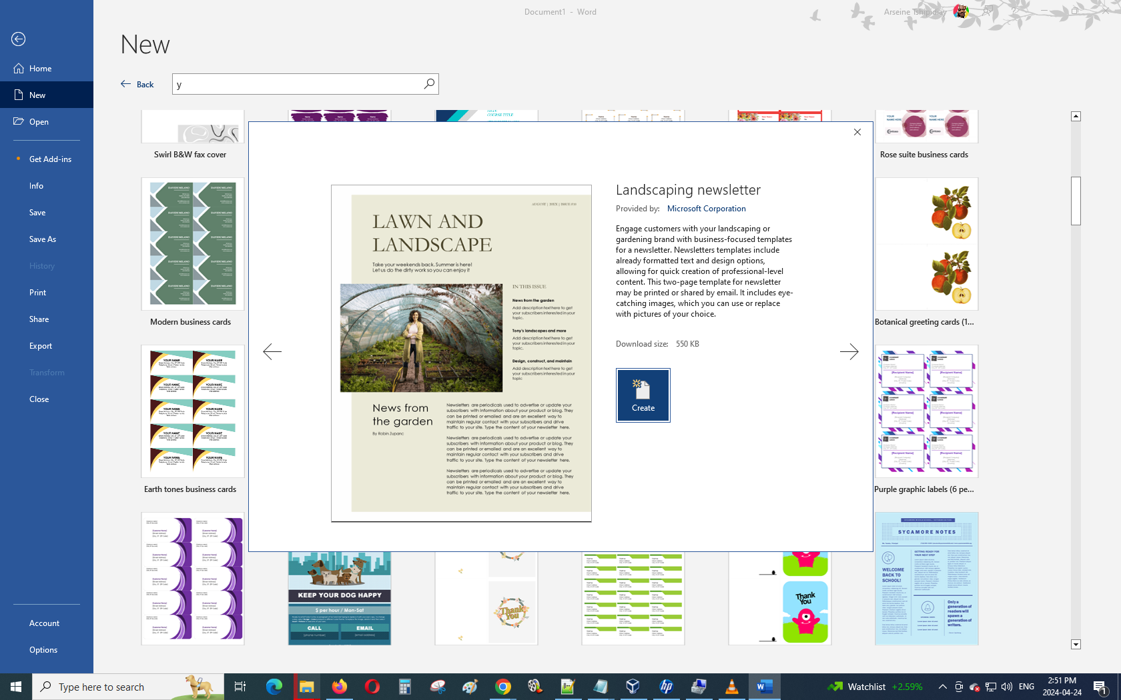
Task: Click the template search input field
Action: point(297,84)
